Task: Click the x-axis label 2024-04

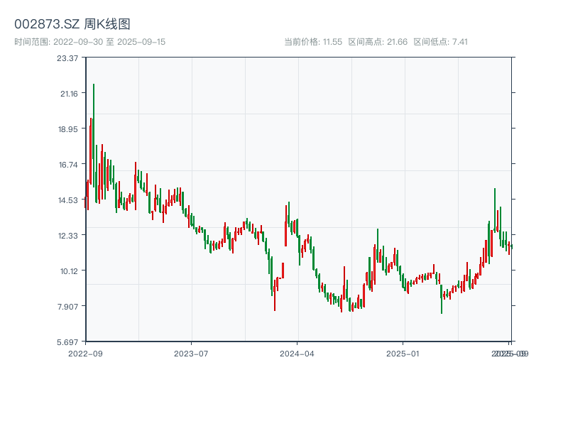Action: (297, 354)
